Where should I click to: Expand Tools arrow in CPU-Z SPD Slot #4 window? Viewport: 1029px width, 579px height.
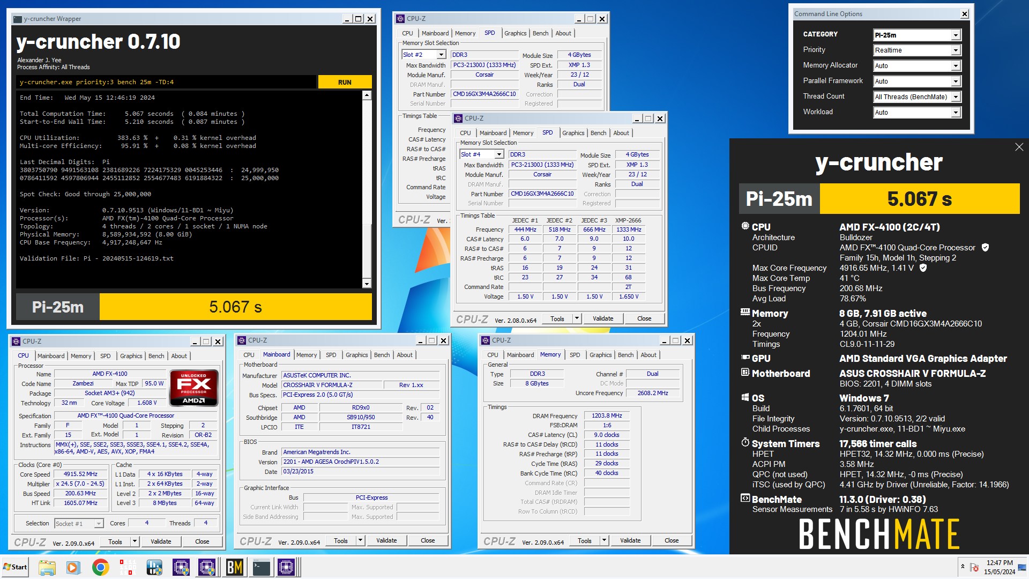[x=577, y=318]
